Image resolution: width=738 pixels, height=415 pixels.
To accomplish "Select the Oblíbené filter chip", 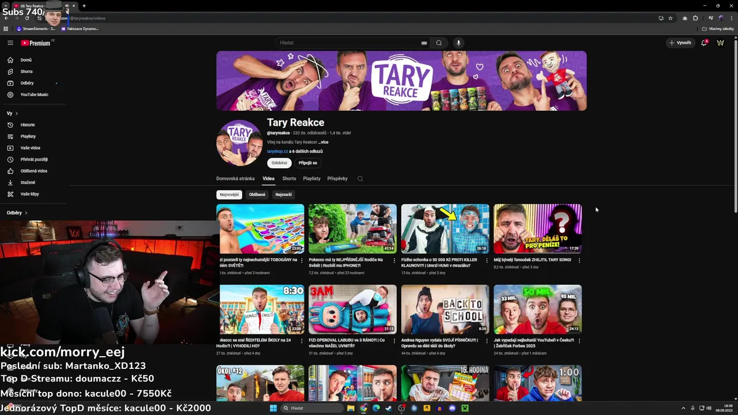I will click(x=257, y=195).
